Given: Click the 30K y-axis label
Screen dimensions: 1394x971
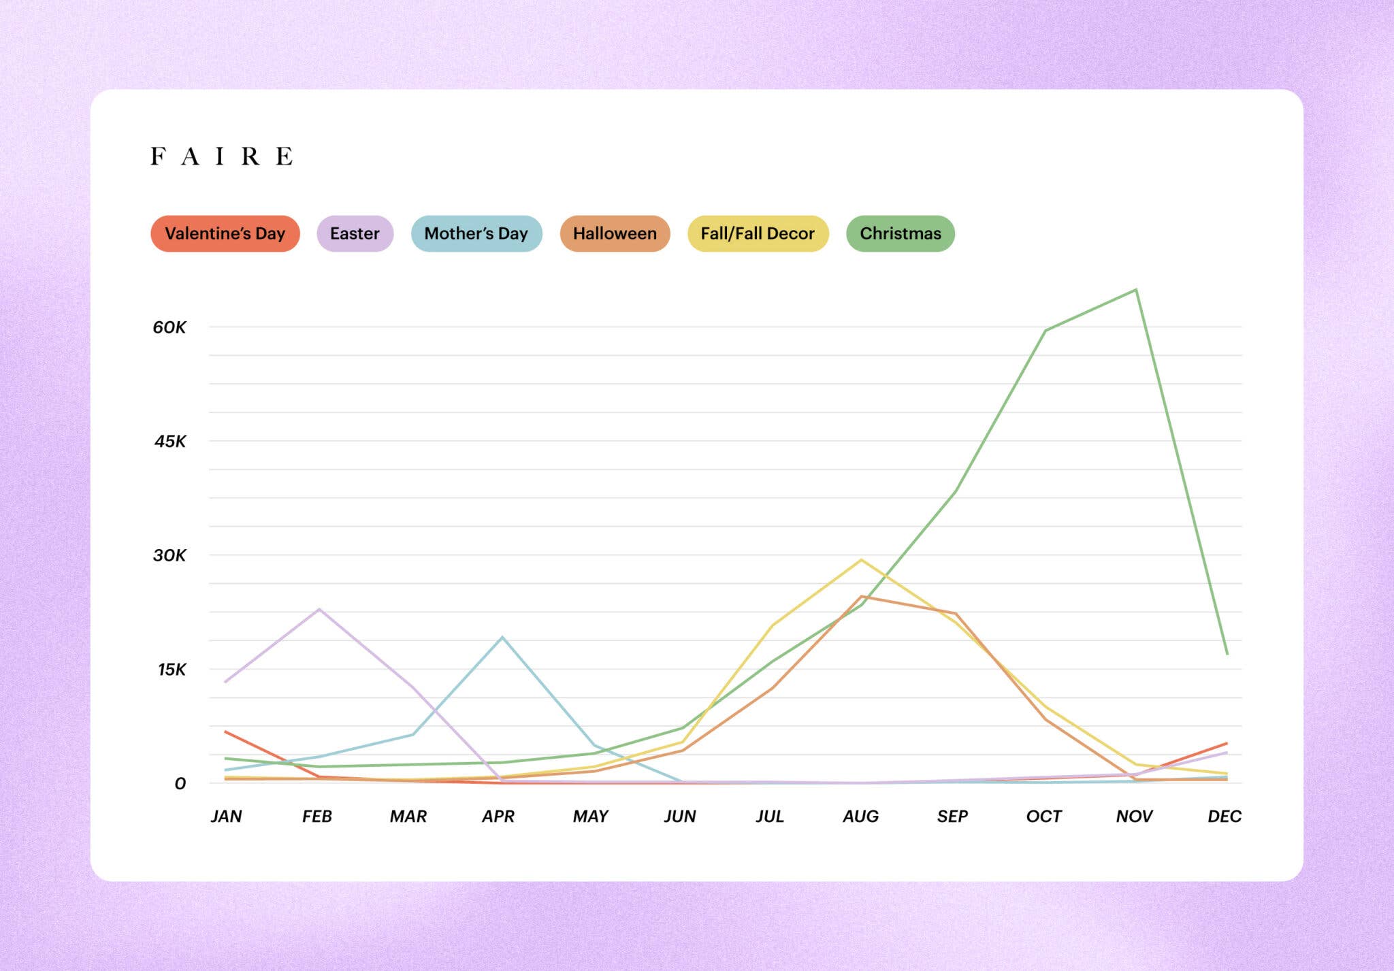Looking at the screenshot, I should pos(169,555).
